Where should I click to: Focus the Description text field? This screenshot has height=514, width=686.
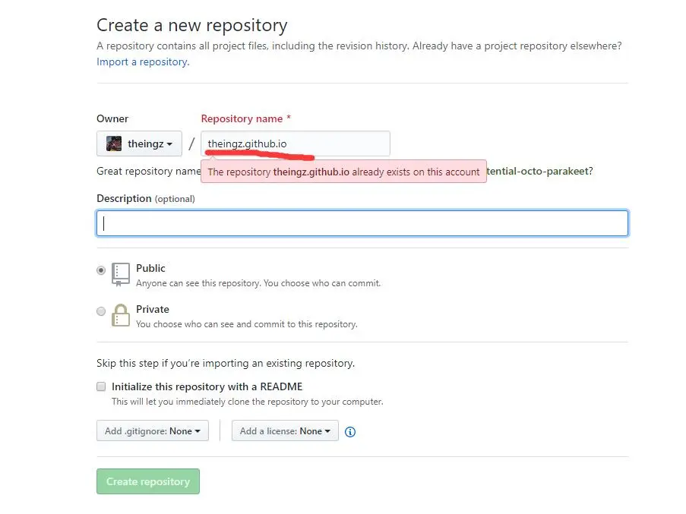pos(362,223)
